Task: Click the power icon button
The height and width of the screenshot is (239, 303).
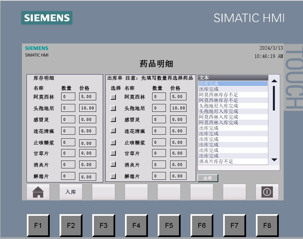Action: (267, 192)
